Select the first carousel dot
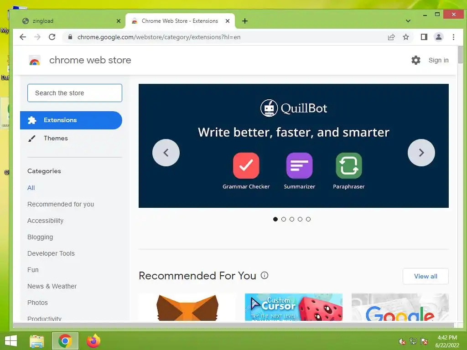Viewport: 467px width, 350px height. tap(275, 219)
